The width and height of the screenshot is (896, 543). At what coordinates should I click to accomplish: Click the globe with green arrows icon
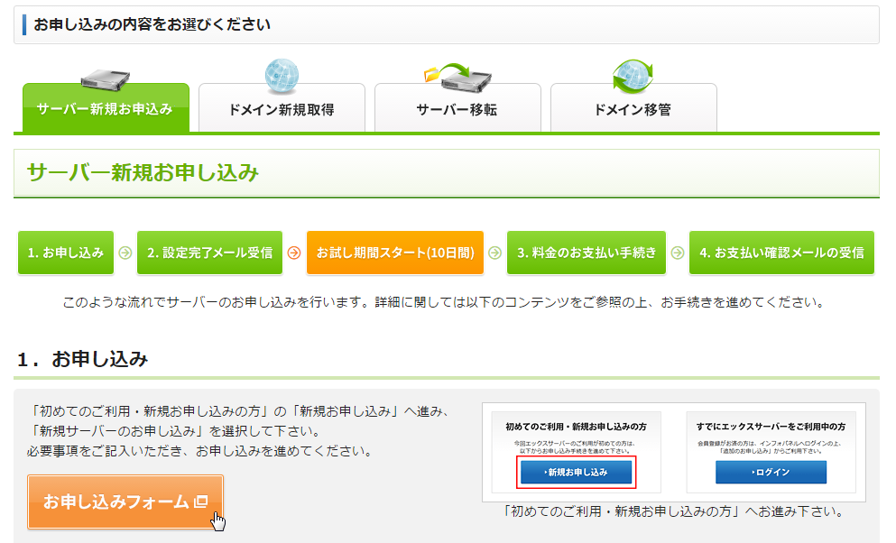633,77
